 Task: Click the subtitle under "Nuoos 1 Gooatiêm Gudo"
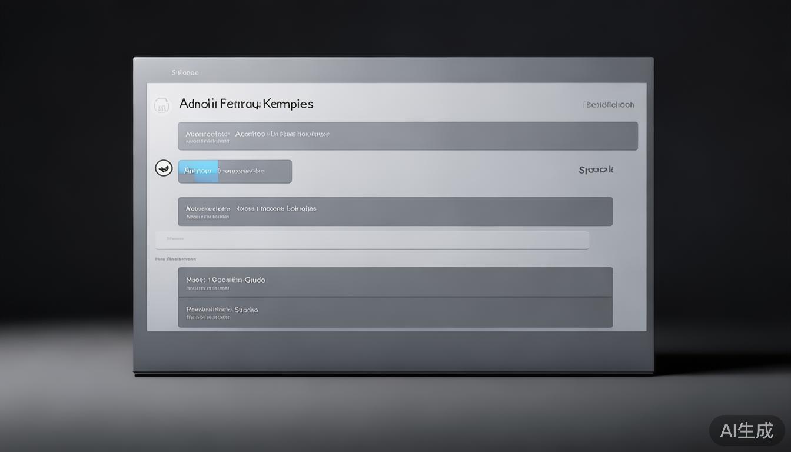207,288
